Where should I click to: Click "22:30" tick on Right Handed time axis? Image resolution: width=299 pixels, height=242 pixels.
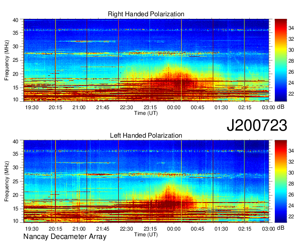coord(127,107)
